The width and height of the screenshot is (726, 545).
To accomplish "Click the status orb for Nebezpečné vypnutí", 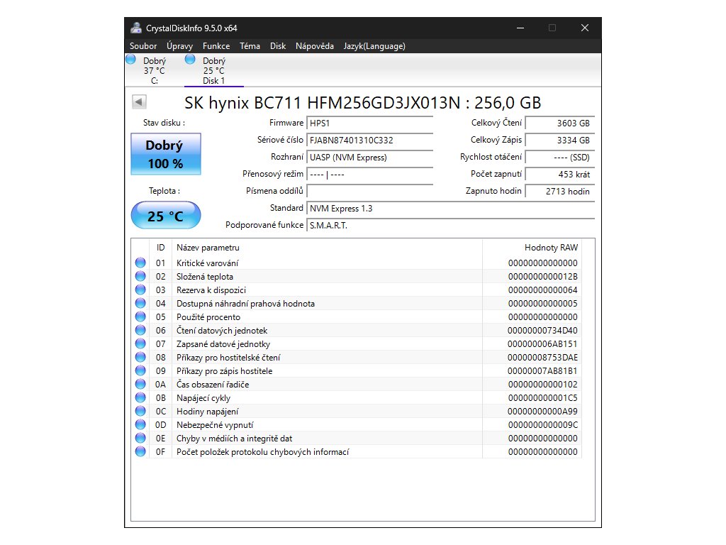I will (140, 425).
